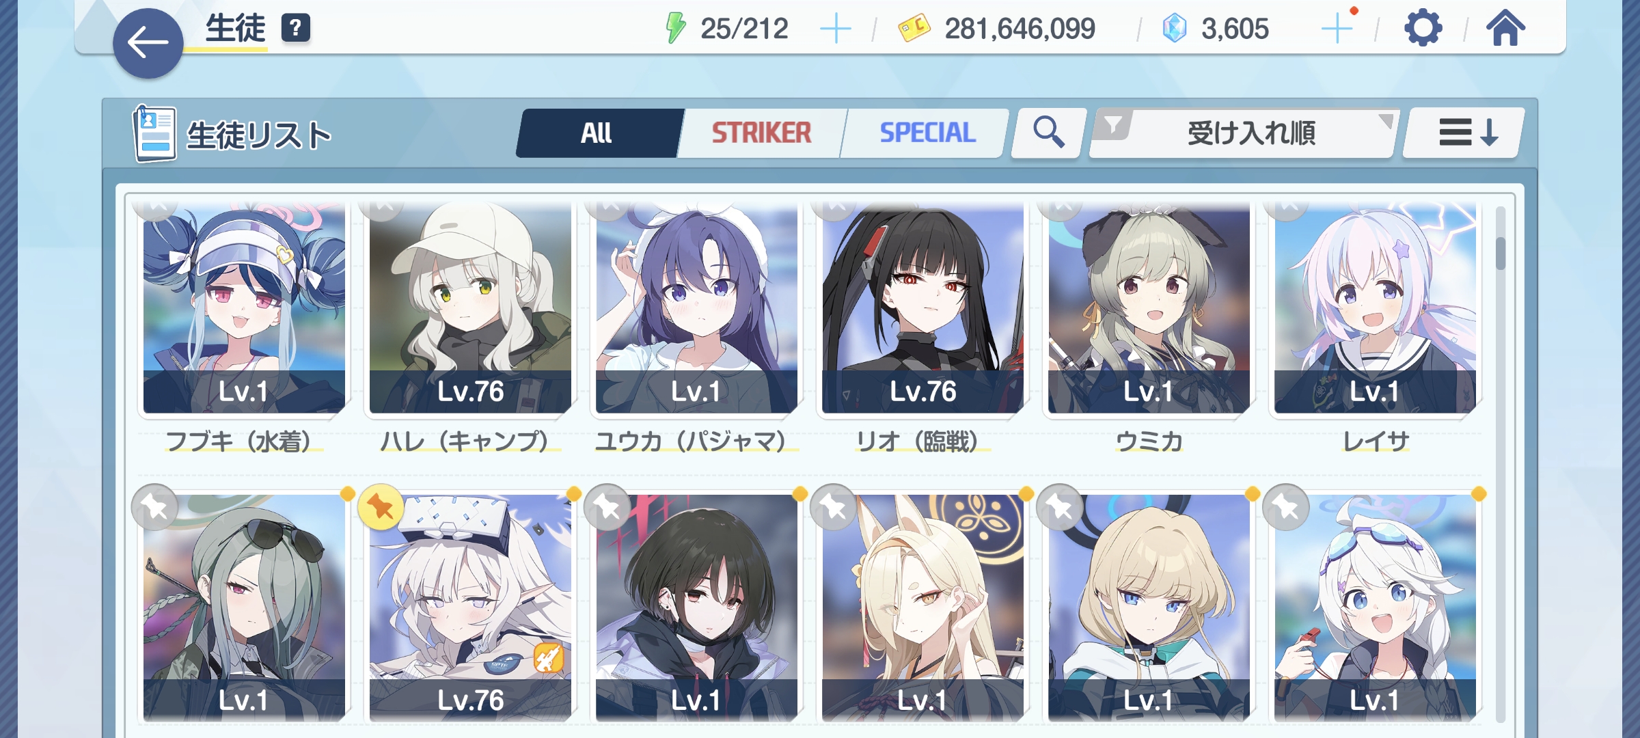Click the student list vertical scrollbar
This screenshot has height=738, width=1640.
tap(1501, 463)
